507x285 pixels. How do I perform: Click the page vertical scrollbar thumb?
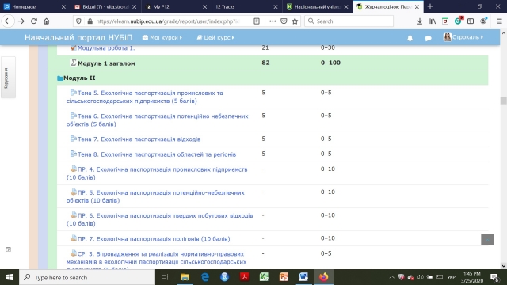[503, 101]
